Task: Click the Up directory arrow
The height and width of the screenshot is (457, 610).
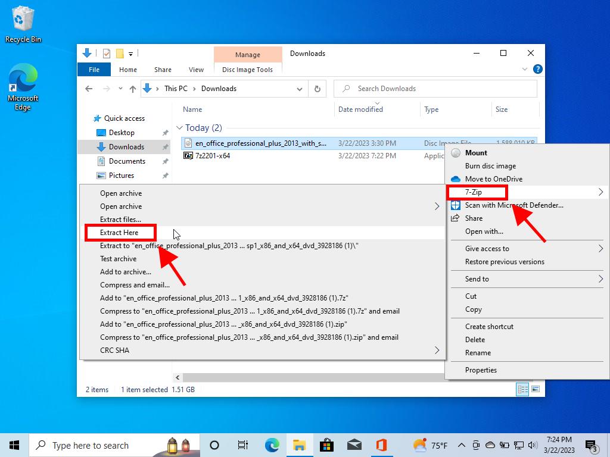Action: 133,89
